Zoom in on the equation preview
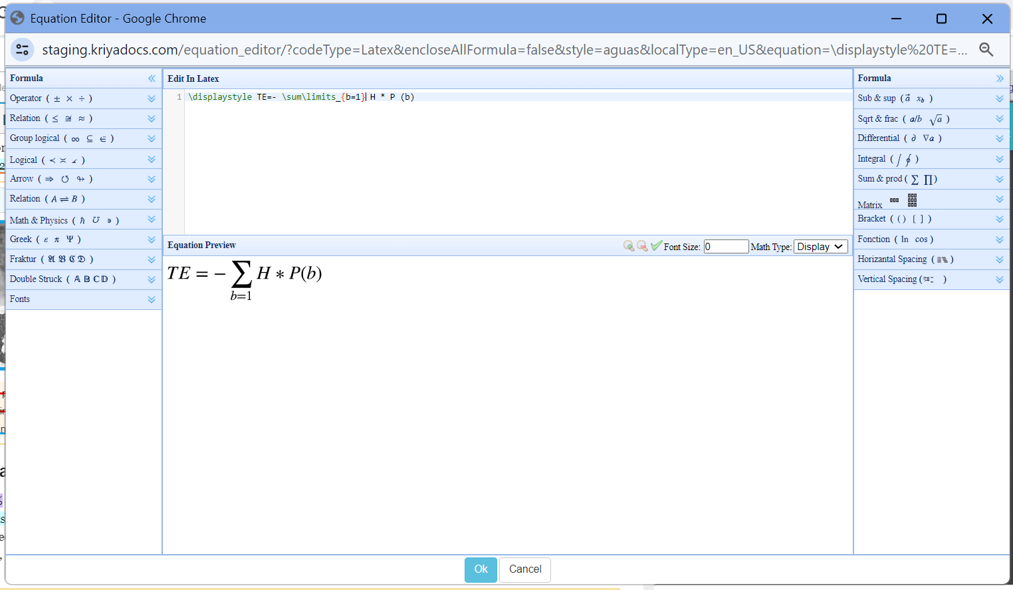This screenshot has width=1013, height=590. pyautogui.click(x=629, y=245)
